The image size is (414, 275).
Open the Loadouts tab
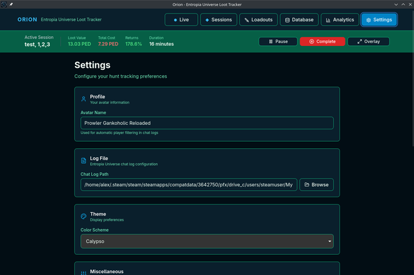pos(259,20)
